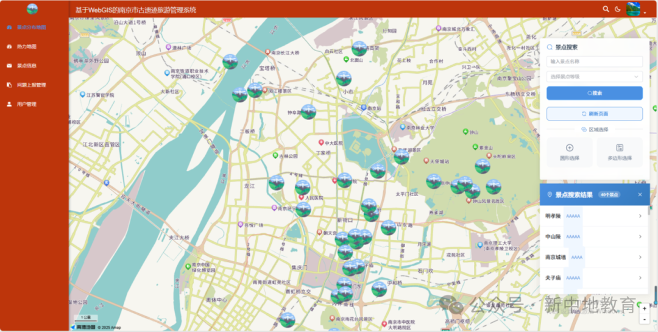Click the 南京中国绿化博览园 map icon
This screenshot has width=658, height=332.
point(188,267)
